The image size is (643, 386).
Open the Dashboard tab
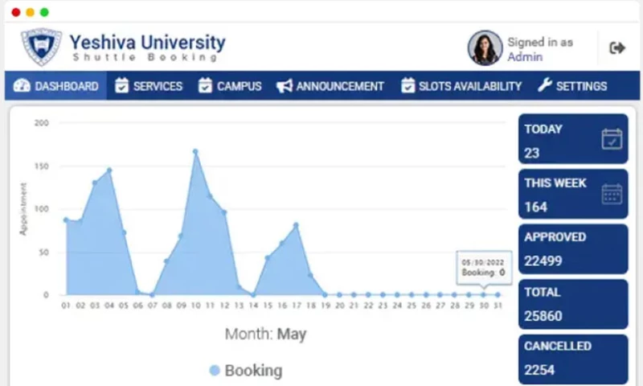pos(55,86)
